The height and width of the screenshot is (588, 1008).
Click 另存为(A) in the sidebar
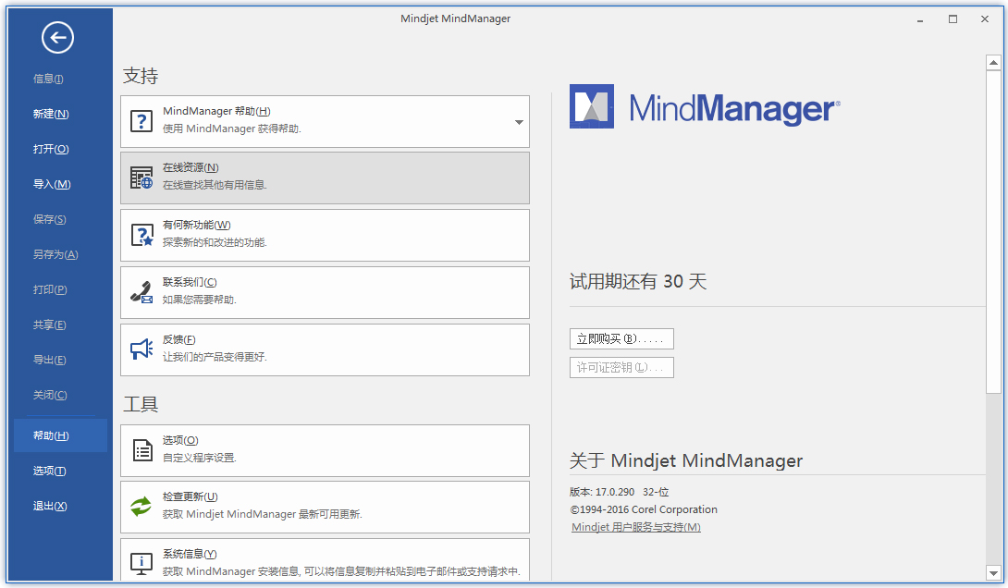coord(55,254)
